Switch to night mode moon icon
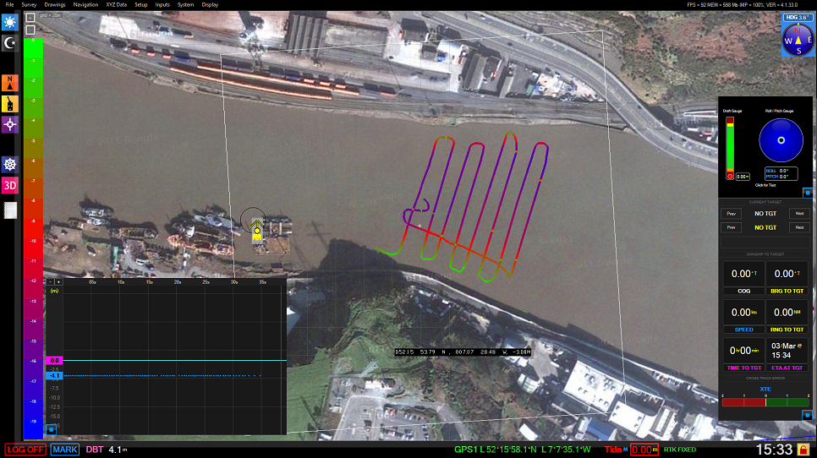Screen dimensions: 817x458 [x=10, y=42]
